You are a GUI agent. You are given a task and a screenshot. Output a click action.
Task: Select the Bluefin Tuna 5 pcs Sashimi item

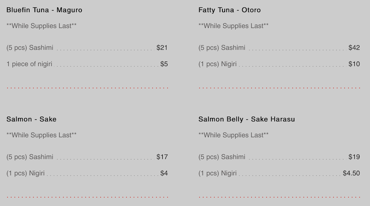[x=30, y=48]
